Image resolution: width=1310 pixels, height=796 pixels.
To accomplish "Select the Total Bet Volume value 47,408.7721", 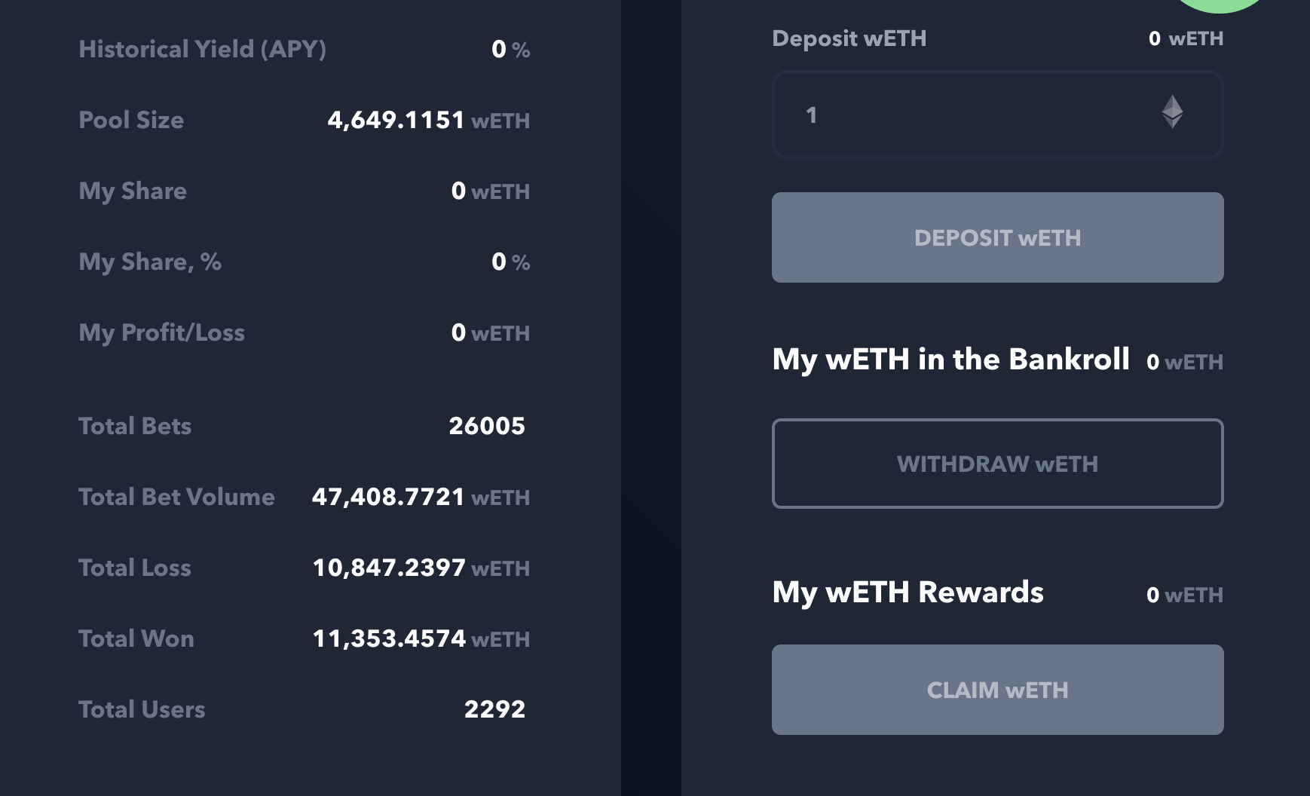I will pyautogui.click(x=388, y=497).
